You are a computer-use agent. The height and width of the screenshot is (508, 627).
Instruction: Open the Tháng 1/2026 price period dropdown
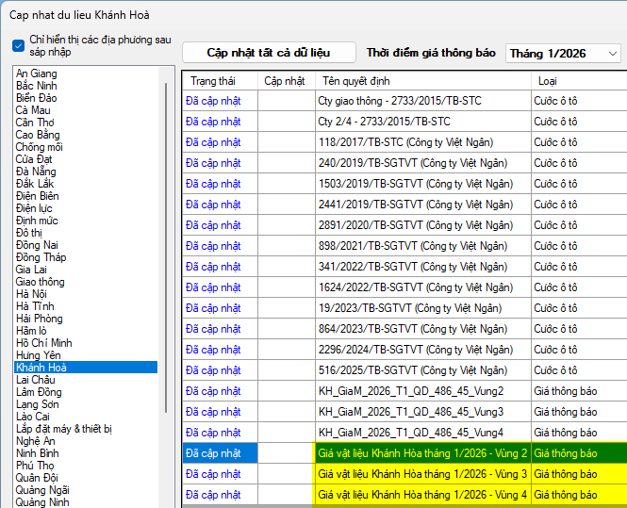coord(563,54)
